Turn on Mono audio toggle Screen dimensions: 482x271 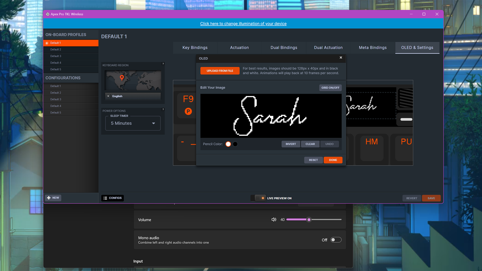pyautogui.click(x=336, y=240)
